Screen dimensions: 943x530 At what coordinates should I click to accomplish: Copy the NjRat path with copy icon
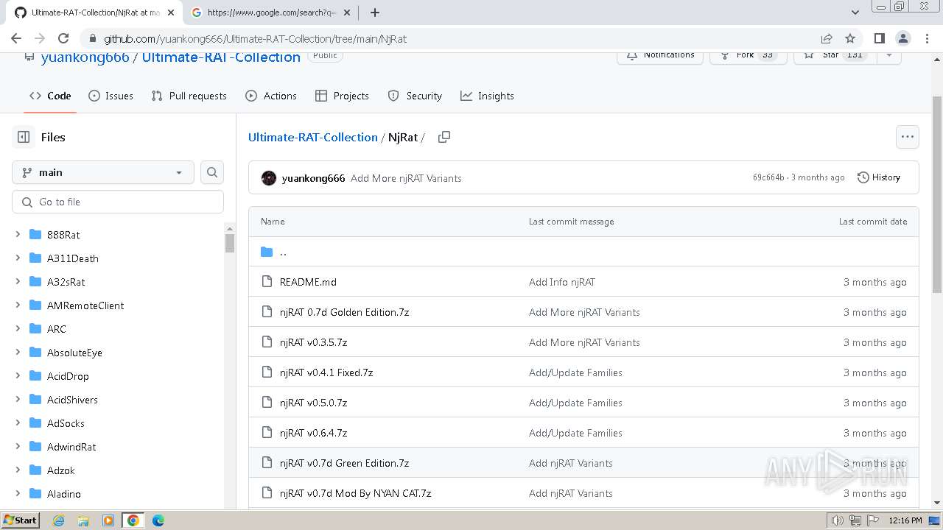point(444,137)
